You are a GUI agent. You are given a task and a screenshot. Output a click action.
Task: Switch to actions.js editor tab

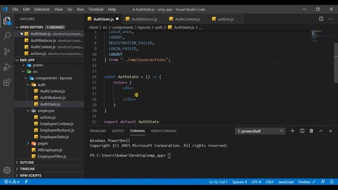(226, 19)
